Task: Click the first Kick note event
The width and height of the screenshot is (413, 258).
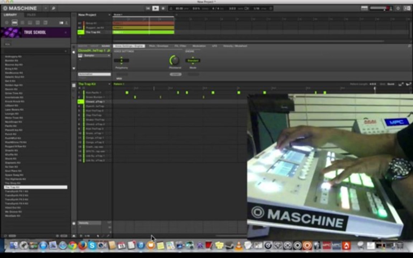Action: [127, 93]
